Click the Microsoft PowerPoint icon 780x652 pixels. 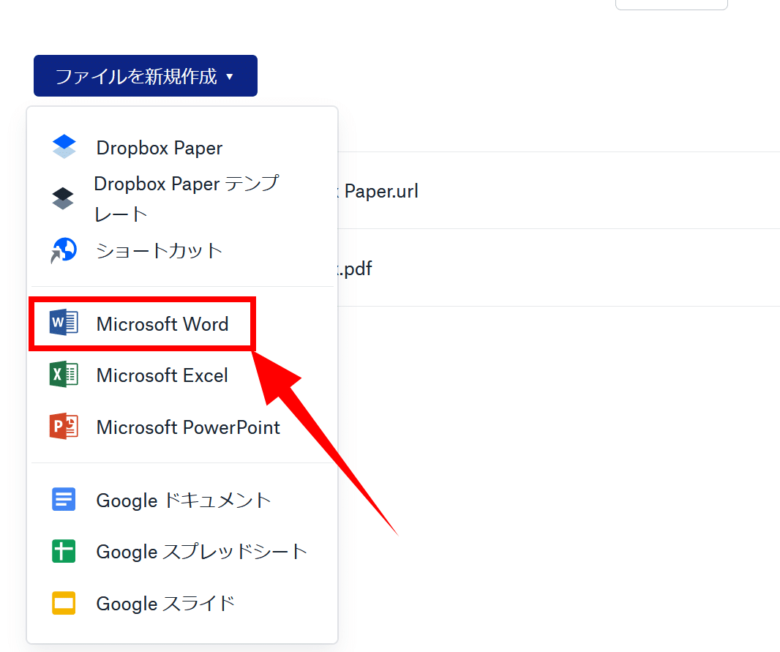pyautogui.click(x=64, y=426)
